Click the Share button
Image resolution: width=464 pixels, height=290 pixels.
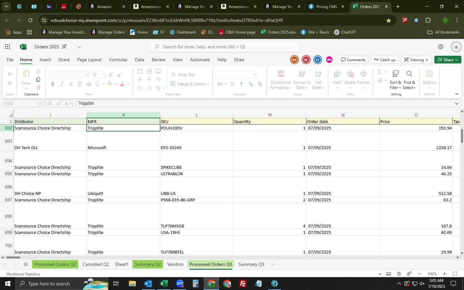[x=448, y=60]
